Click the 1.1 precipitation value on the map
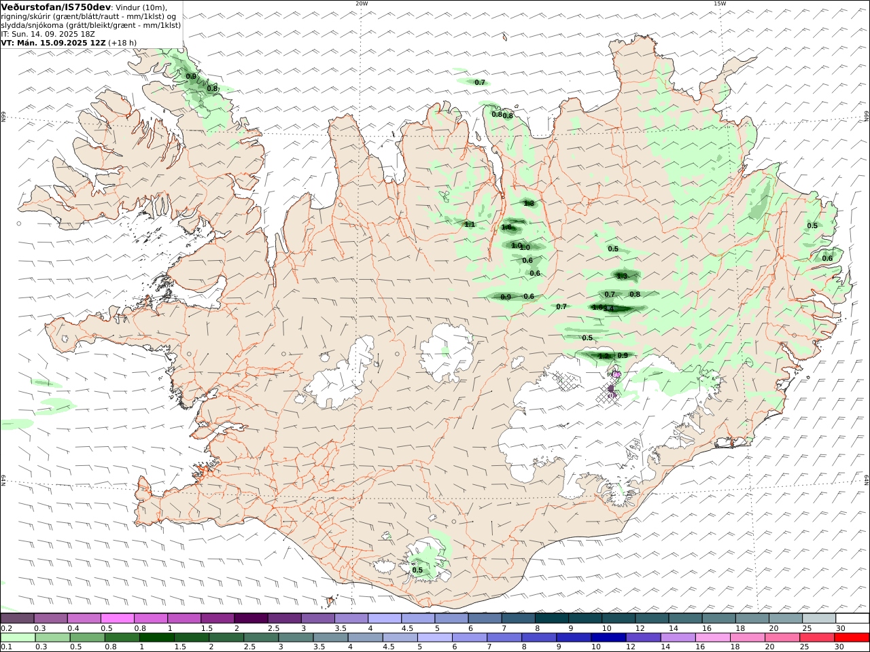The height and width of the screenshot is (652, 870). pyautogui.click(x=470, y=225)
